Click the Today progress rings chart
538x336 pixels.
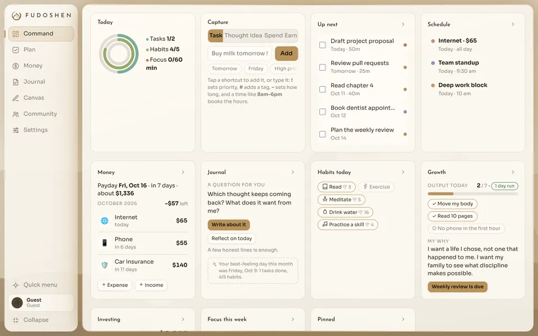tap(119, 54)
